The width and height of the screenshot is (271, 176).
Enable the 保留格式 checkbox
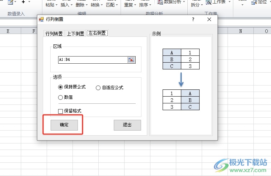click(61, 111)
